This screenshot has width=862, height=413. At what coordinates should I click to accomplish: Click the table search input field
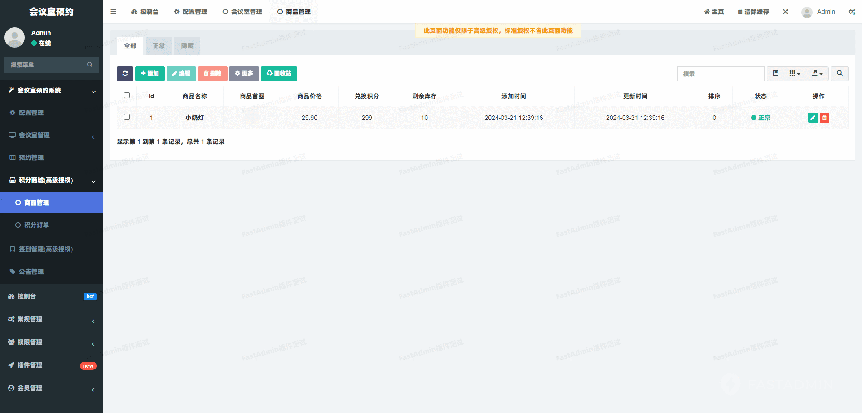[x=721, y=74]
